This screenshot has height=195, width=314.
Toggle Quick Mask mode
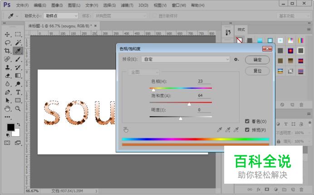click(x=7, y=143)
